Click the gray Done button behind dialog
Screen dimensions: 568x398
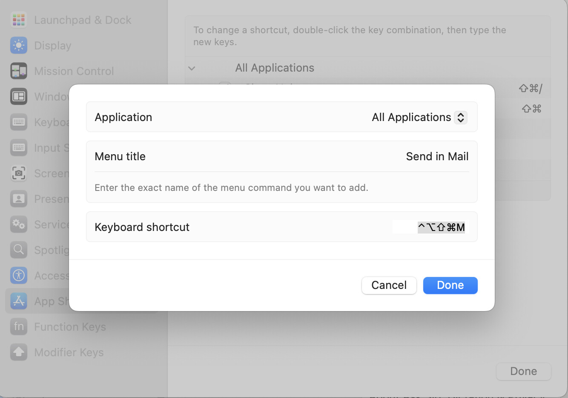523,371
